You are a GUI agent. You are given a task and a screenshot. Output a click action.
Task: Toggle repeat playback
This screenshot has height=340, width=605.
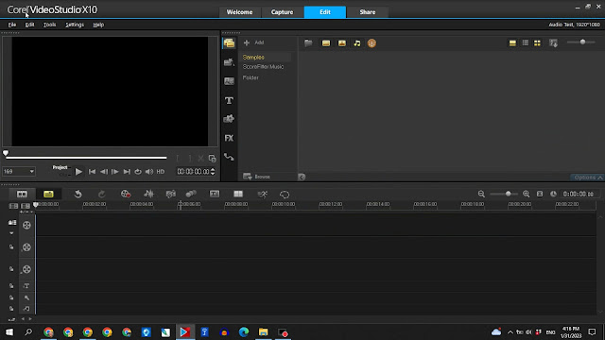point(138,172)
